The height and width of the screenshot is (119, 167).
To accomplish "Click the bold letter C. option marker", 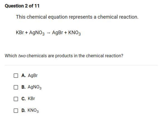I will (x=23, y=99).
